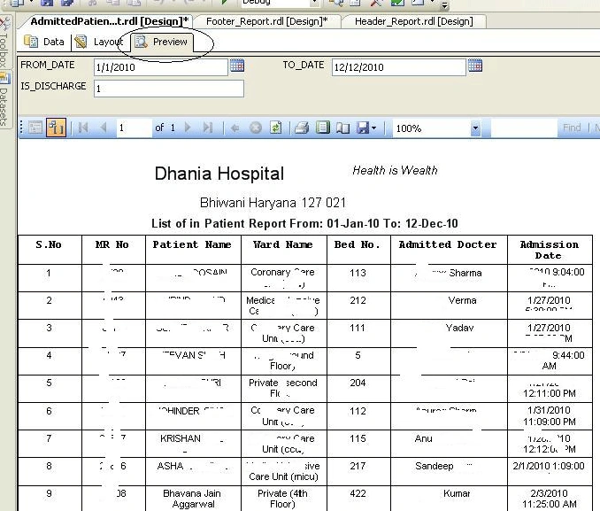This screenshot has width=600, height=511.
Task: Open the zoom 100% dropdown arrow
Action: click(475, 128)
